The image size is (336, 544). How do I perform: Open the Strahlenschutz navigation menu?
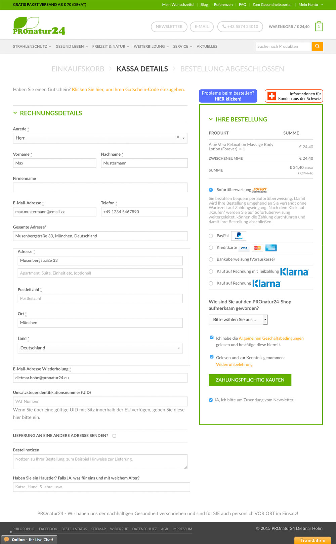tap(32, 47)
